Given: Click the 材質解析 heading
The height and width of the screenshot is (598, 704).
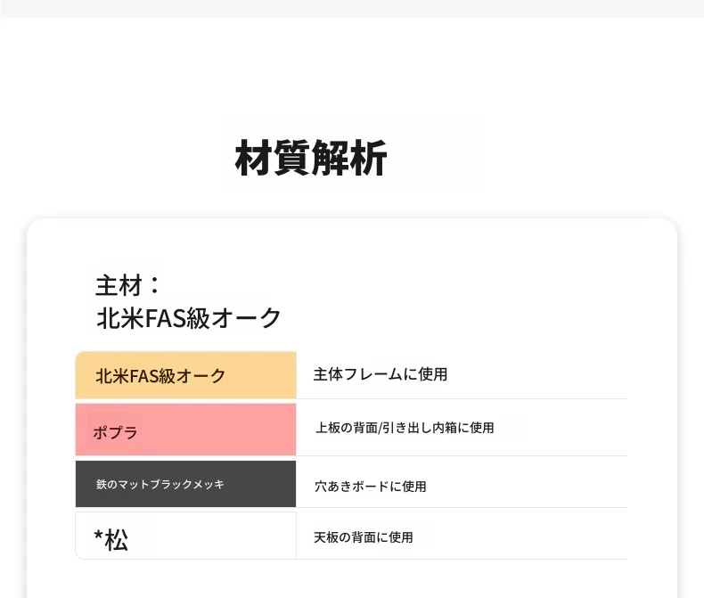Looking at the screenshot, I should pyautogui.click(x=311, y=158).
